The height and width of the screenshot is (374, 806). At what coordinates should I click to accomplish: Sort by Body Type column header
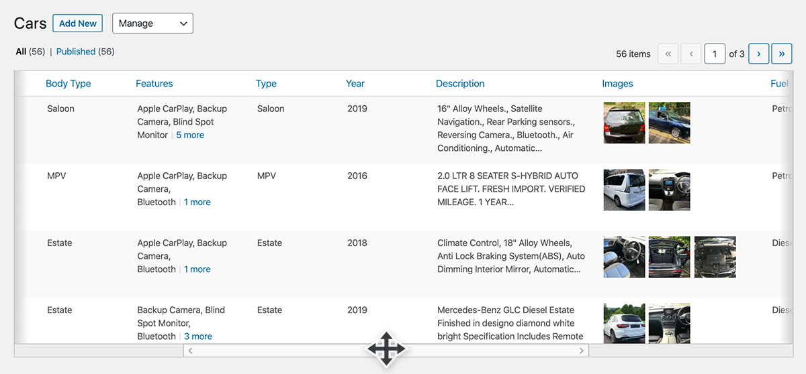pos(68,84)
